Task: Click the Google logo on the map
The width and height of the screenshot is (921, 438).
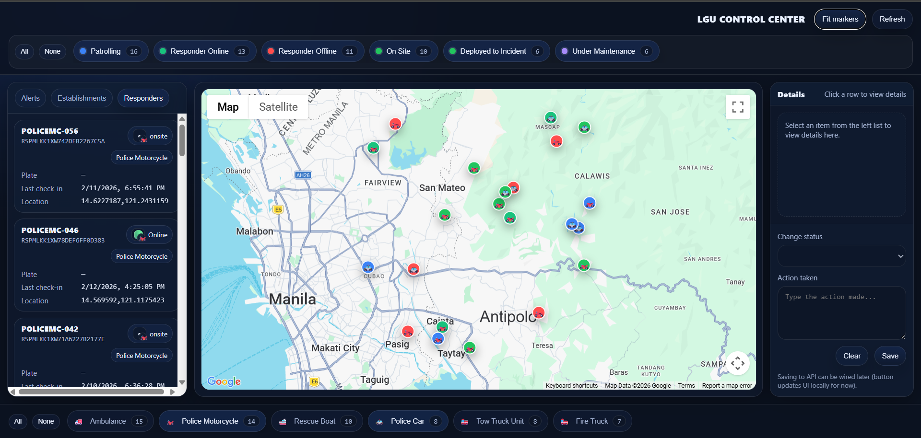Action: click(x=224, y=381)
